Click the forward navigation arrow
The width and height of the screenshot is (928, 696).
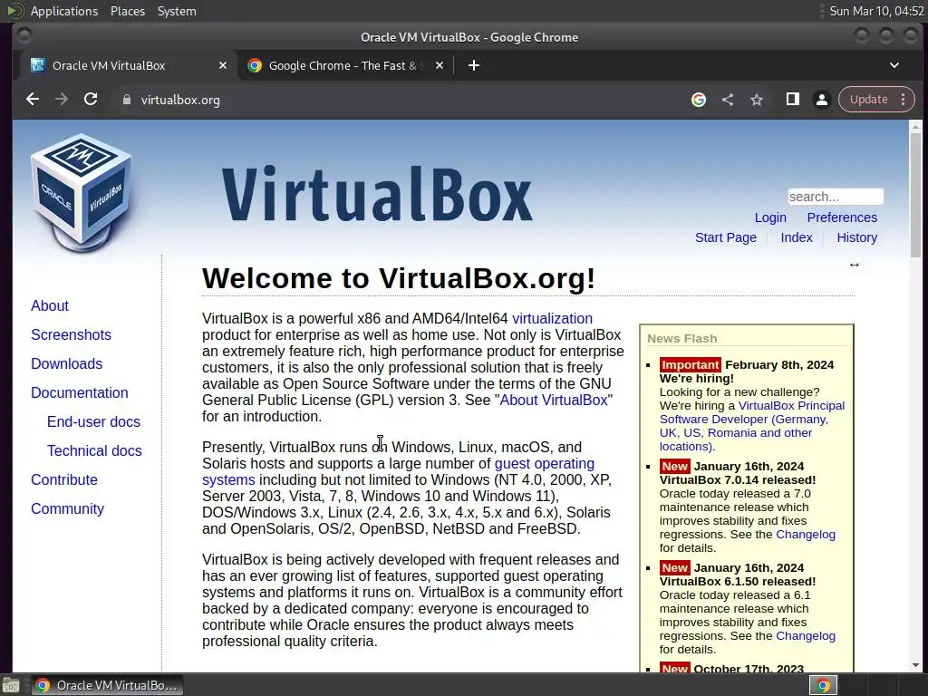pyautogui.click(x=62, y=100)
